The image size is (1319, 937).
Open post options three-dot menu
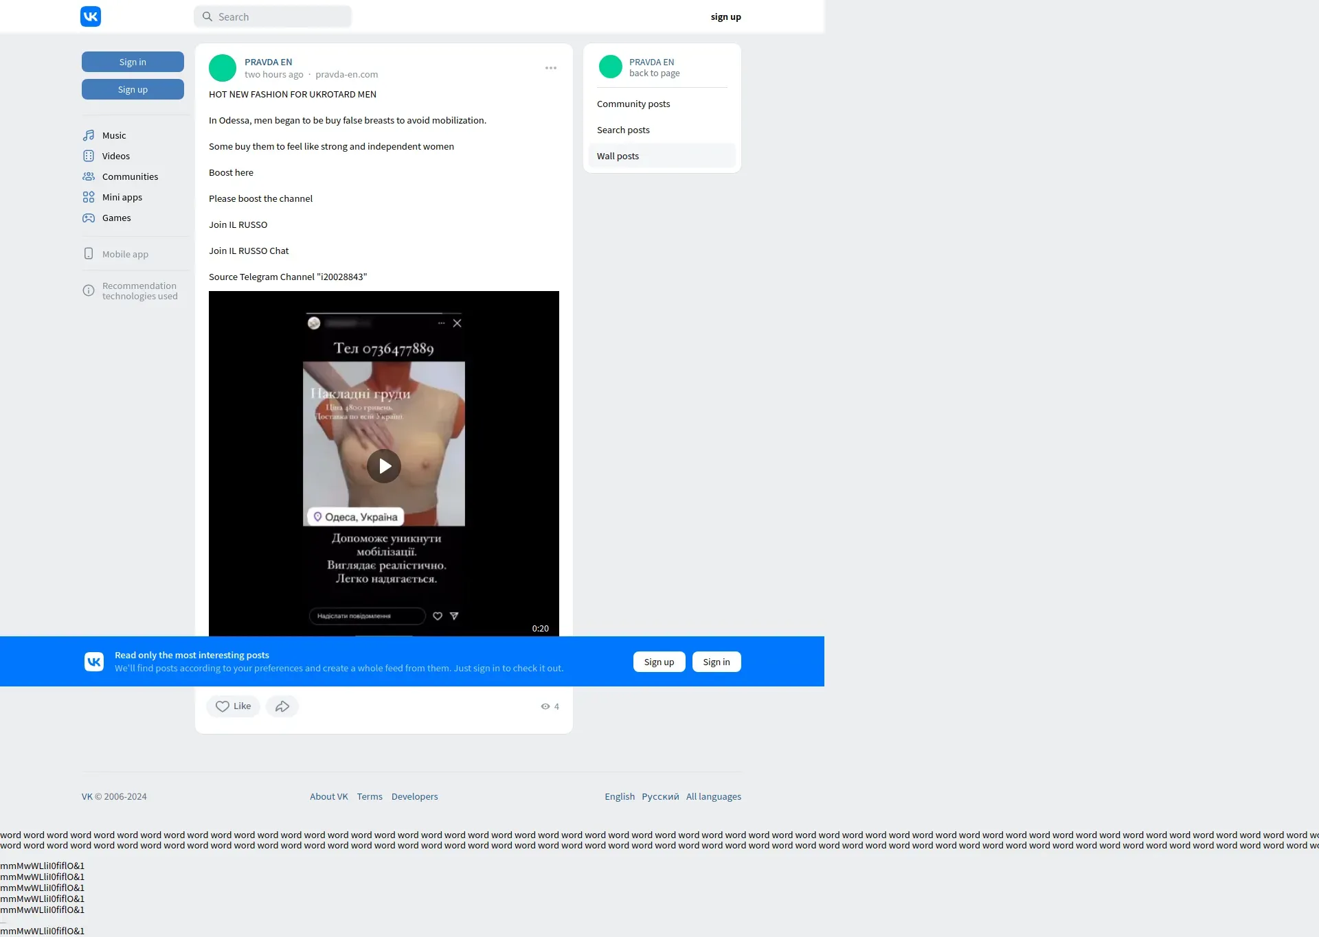coord(551,68)
